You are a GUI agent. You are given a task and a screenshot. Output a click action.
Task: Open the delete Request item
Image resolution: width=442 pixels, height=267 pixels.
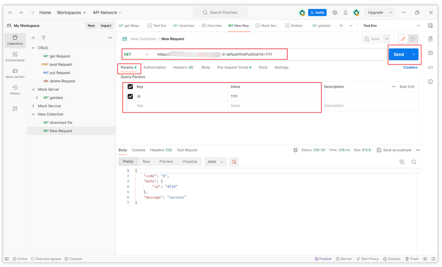tap(62, 81)
